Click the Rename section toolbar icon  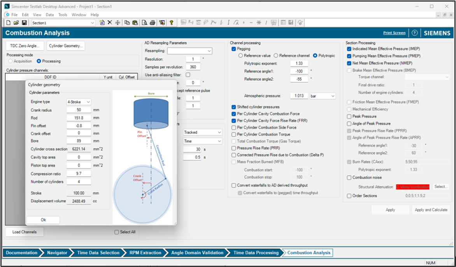[118, 23]
